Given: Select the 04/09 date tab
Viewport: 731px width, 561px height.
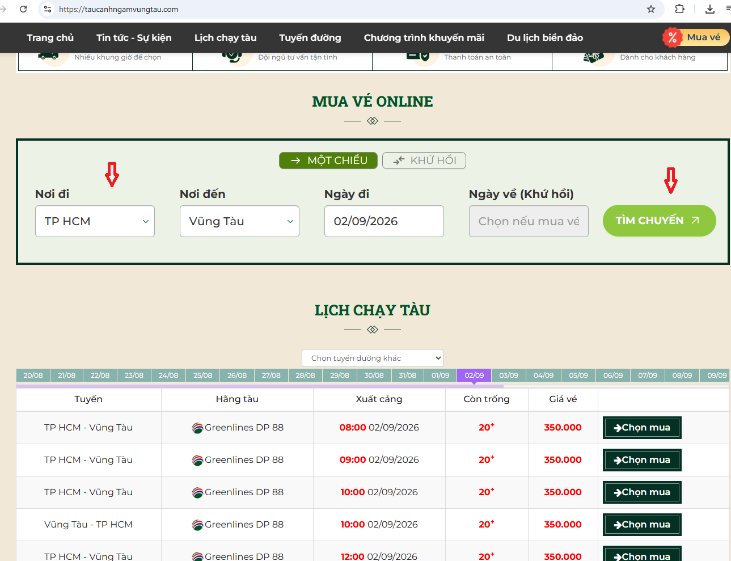Looking at the screenshot, I should 543,376.
